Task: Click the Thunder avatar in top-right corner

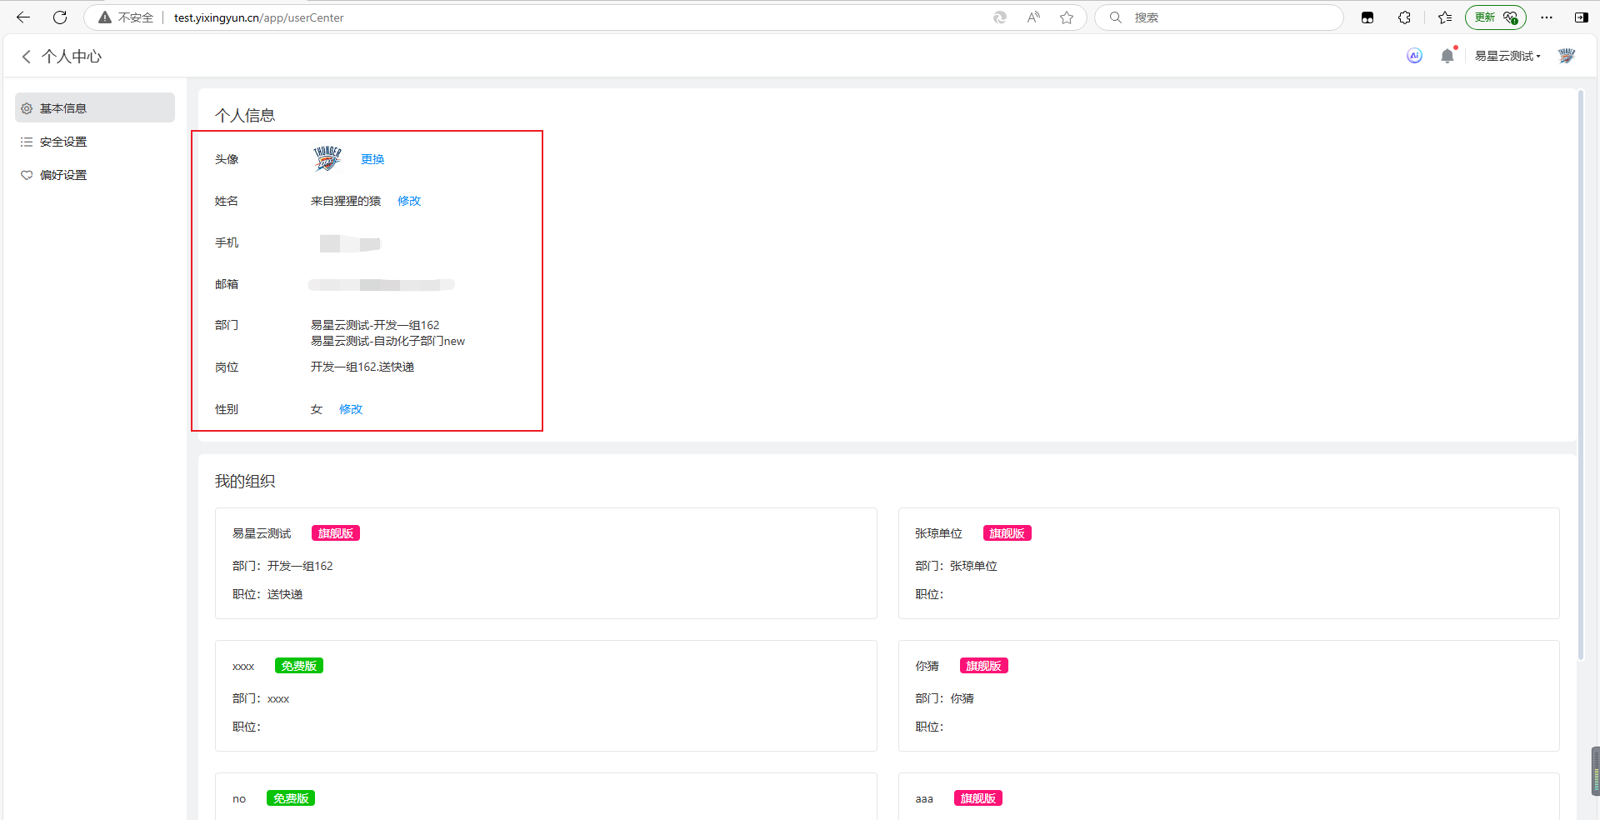Action: point(1567,56)
